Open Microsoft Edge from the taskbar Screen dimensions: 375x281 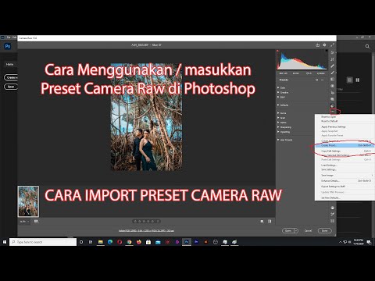pyautogui.click(x=110, y=242)
